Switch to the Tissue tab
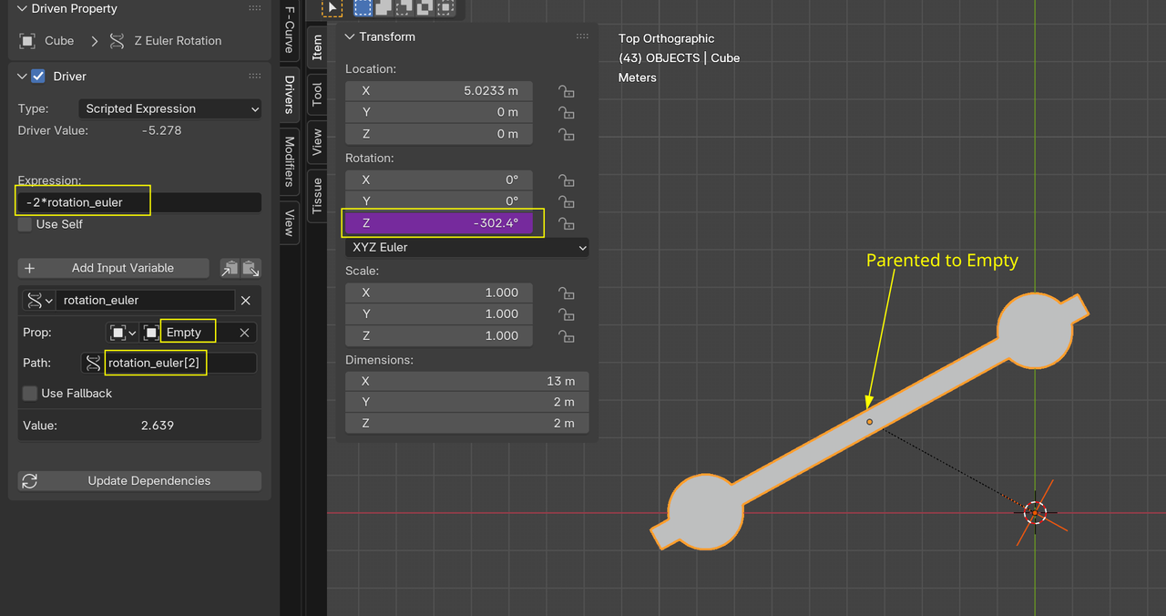This screenshot has height=616, width=1166. pos(317,196)
